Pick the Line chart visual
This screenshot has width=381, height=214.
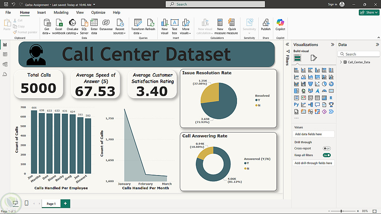click(x=296, y=77)
